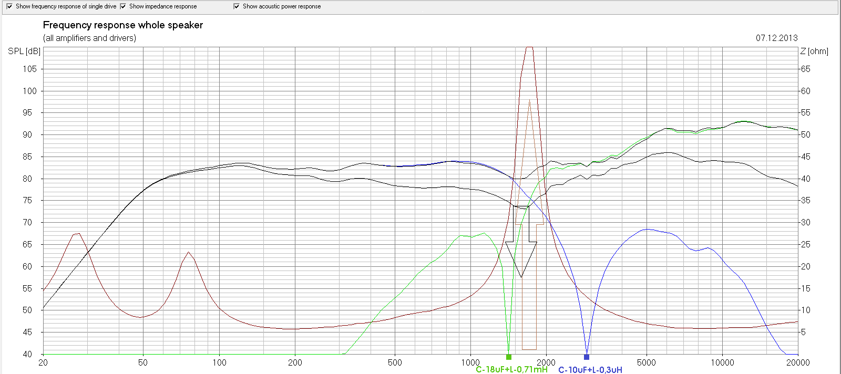This screenshot has width=841, height=374.
Task: Disable the 'Show acoustic power response' checkbox
Action: 237,6
